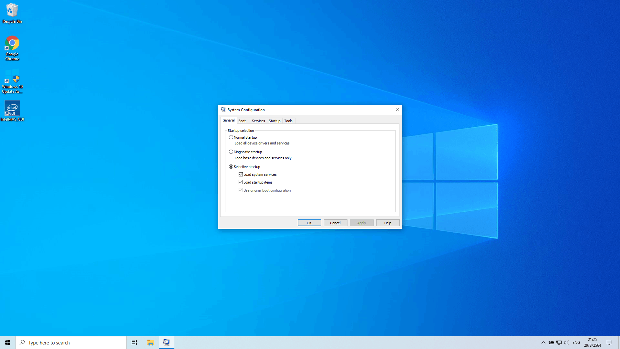Screen dimensions: 620x349
Task: Open the volume speaker tray icon
Action: 566,343
